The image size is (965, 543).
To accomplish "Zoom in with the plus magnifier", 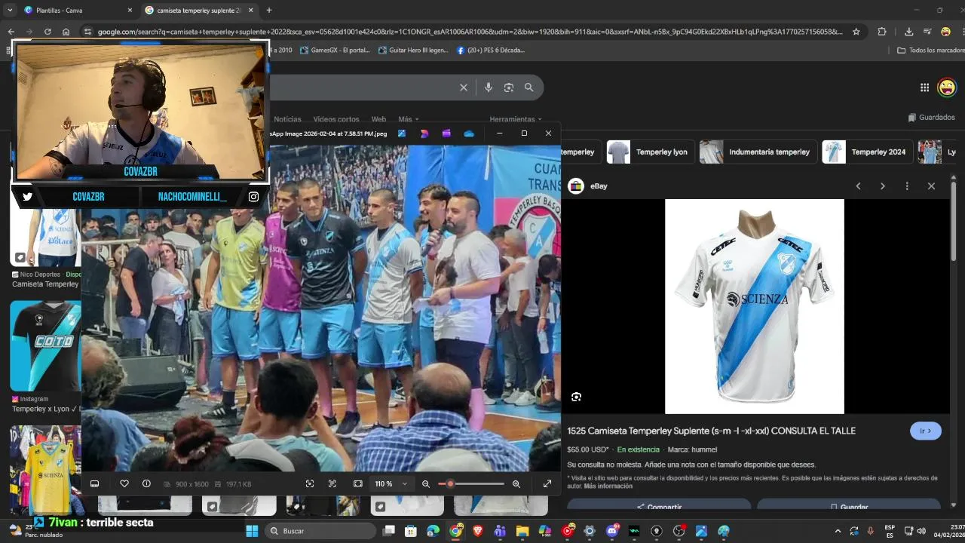I will (516, 484).
